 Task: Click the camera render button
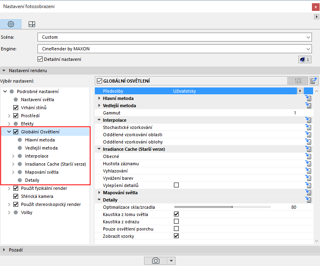[x=156, y=261]
